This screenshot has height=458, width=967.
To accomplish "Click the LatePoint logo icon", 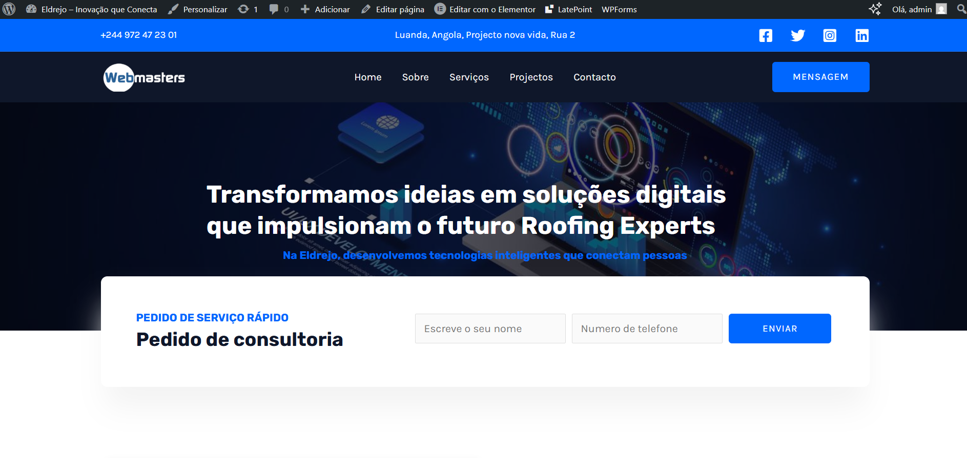I will (549, 9).
